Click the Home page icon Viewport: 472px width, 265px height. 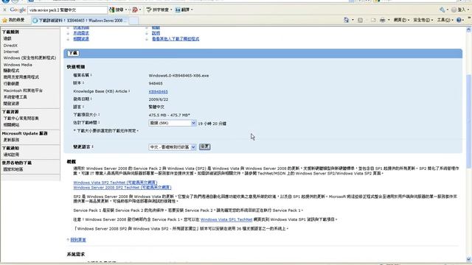[346, 20]
